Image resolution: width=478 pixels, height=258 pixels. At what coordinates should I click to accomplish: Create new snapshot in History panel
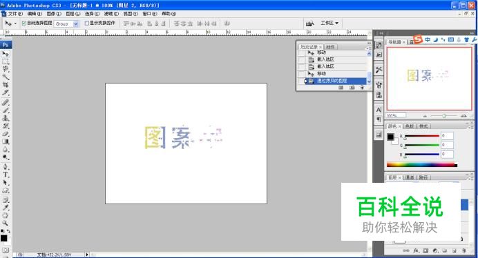(352, 88)
